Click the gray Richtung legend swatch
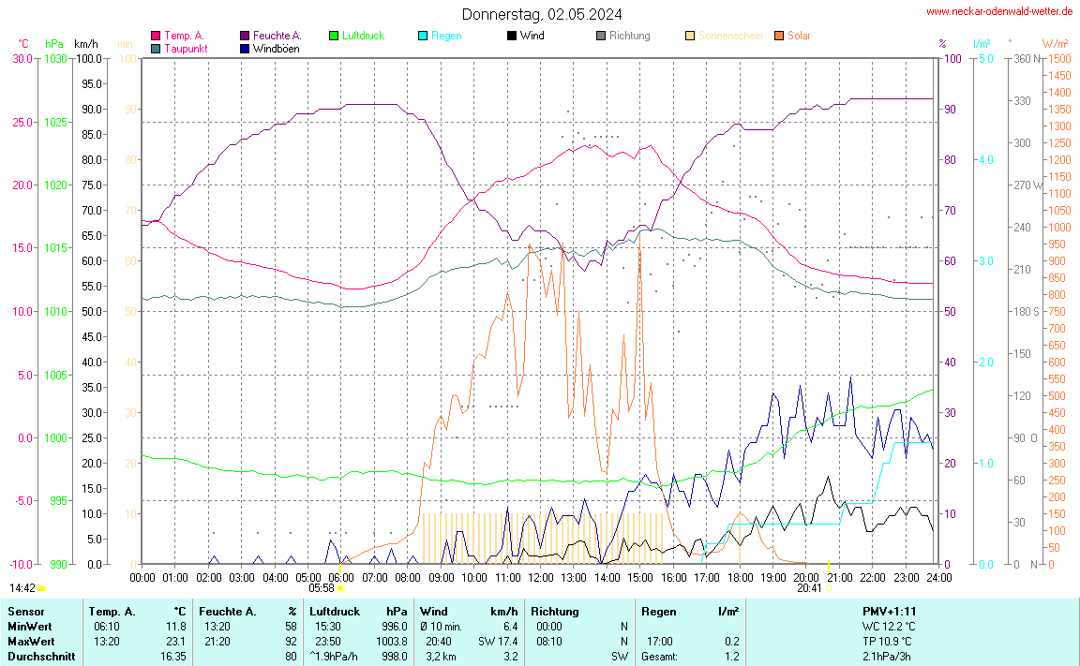 tap(601, 36)
